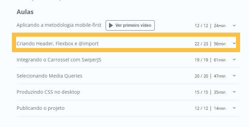Screen dimensions: 249x127
Task: Open lesson Criando Header, Flexbox e @import
Action: pyautogui.click(x=58, y=44)
